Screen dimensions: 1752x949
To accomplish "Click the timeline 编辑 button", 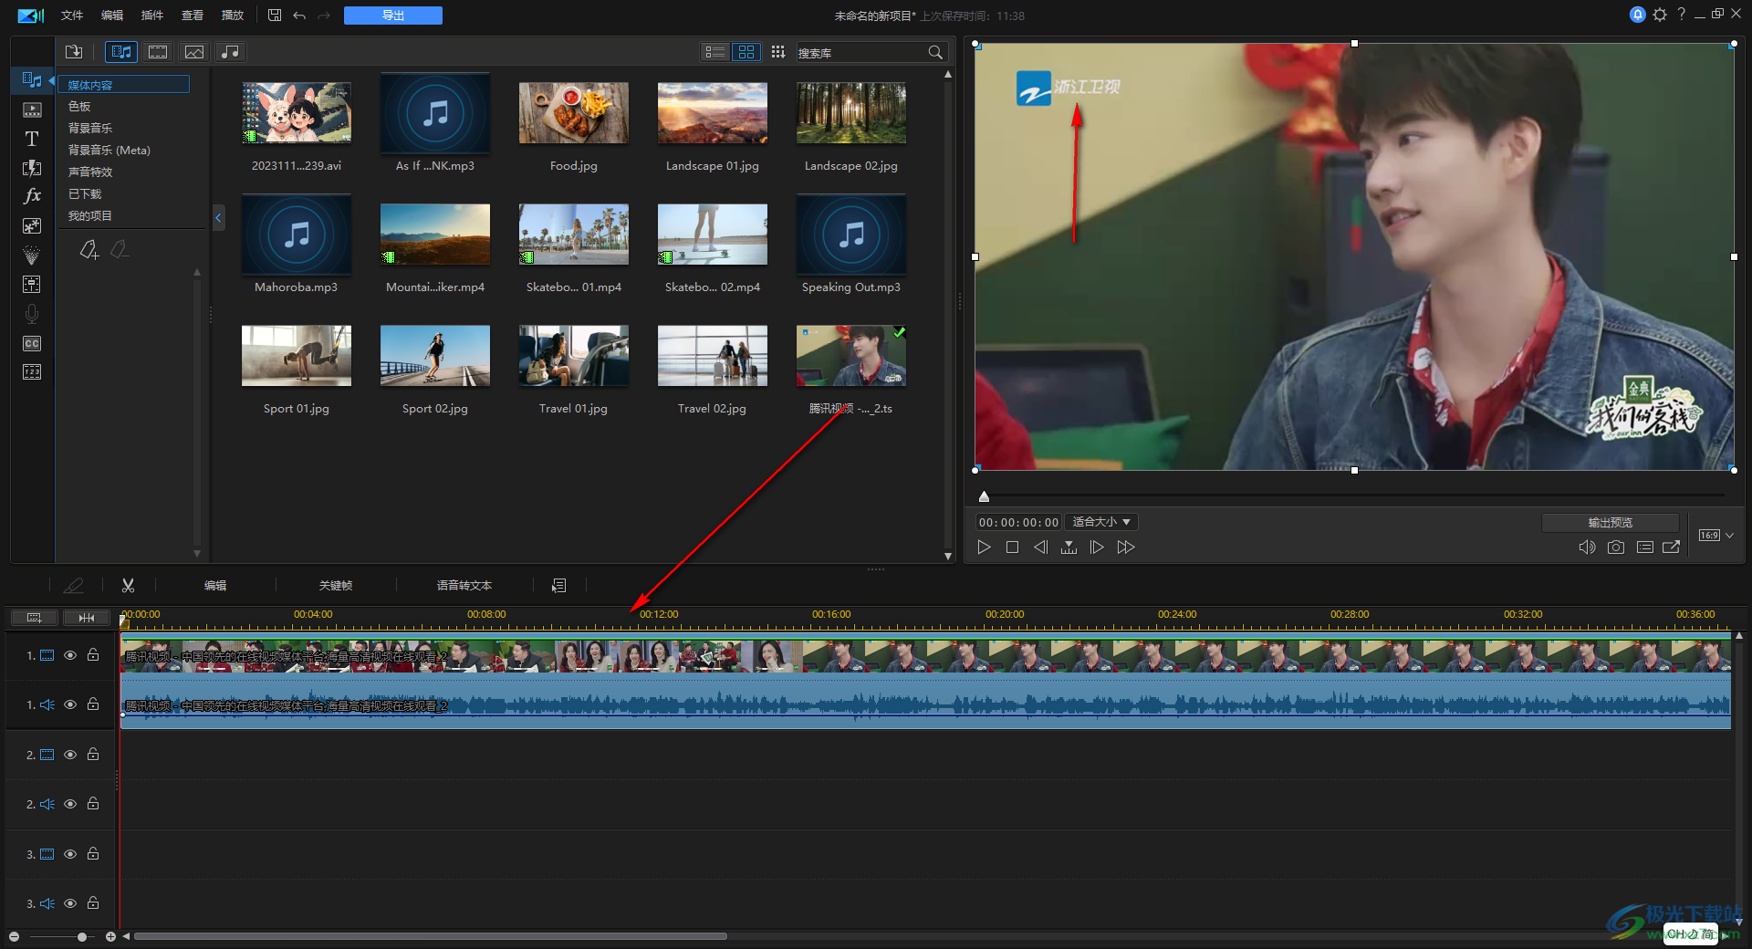I will tap(215, 586).
